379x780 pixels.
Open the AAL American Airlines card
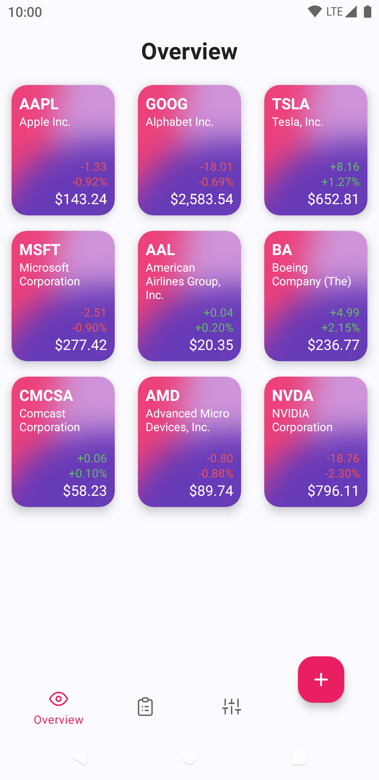pyautogui.click(x=189, y=296)
